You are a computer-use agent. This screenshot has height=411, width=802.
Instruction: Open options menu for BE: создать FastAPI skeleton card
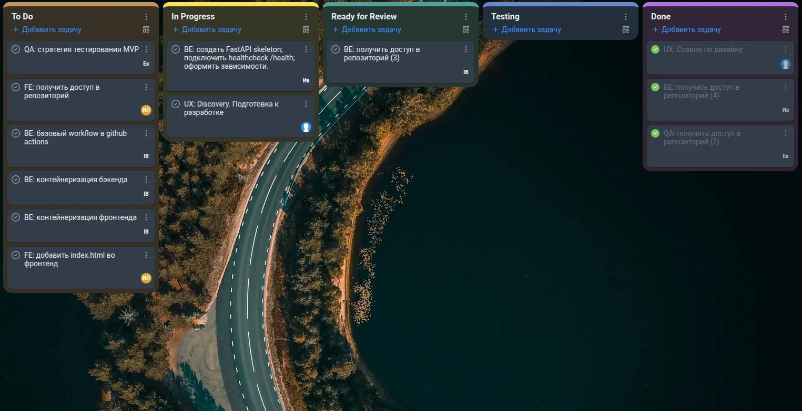(306, 49)
